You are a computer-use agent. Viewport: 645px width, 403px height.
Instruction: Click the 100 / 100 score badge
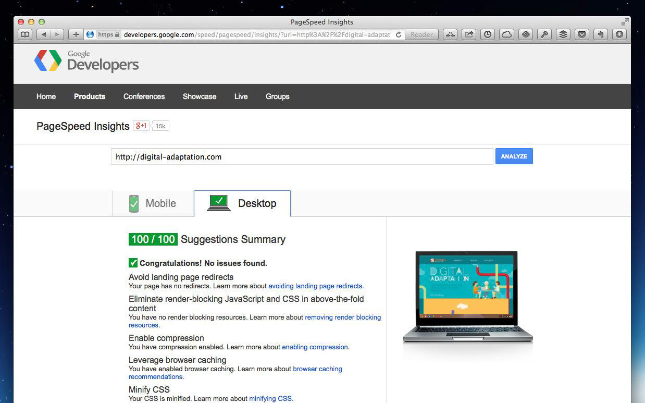point(153,239)
